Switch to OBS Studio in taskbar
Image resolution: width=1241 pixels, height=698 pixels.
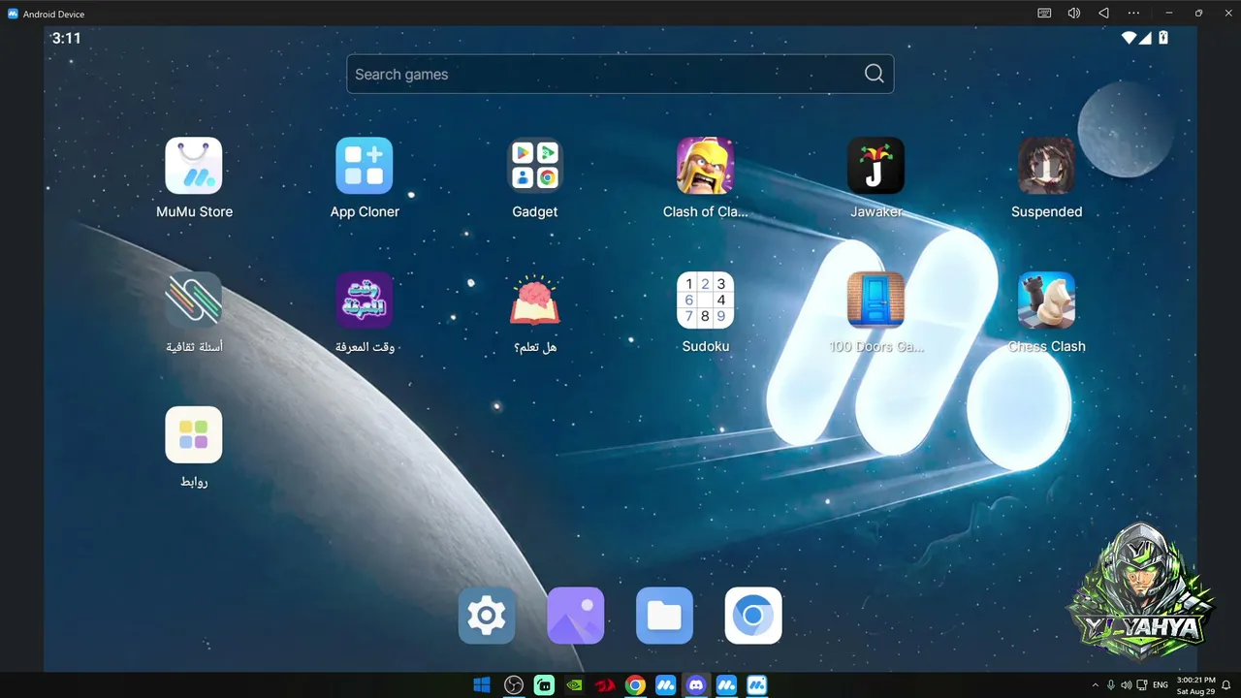(514, 685)
